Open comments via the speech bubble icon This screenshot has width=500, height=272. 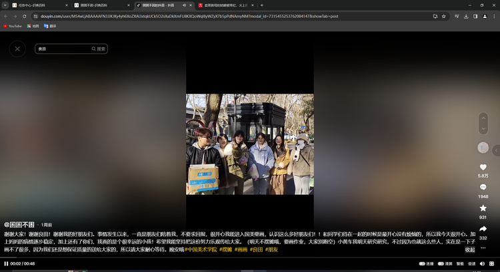coord(483,188)
